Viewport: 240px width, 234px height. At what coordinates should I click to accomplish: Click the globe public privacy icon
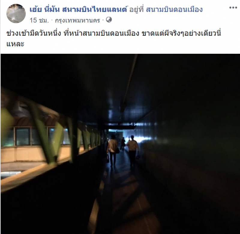[109, 20]
